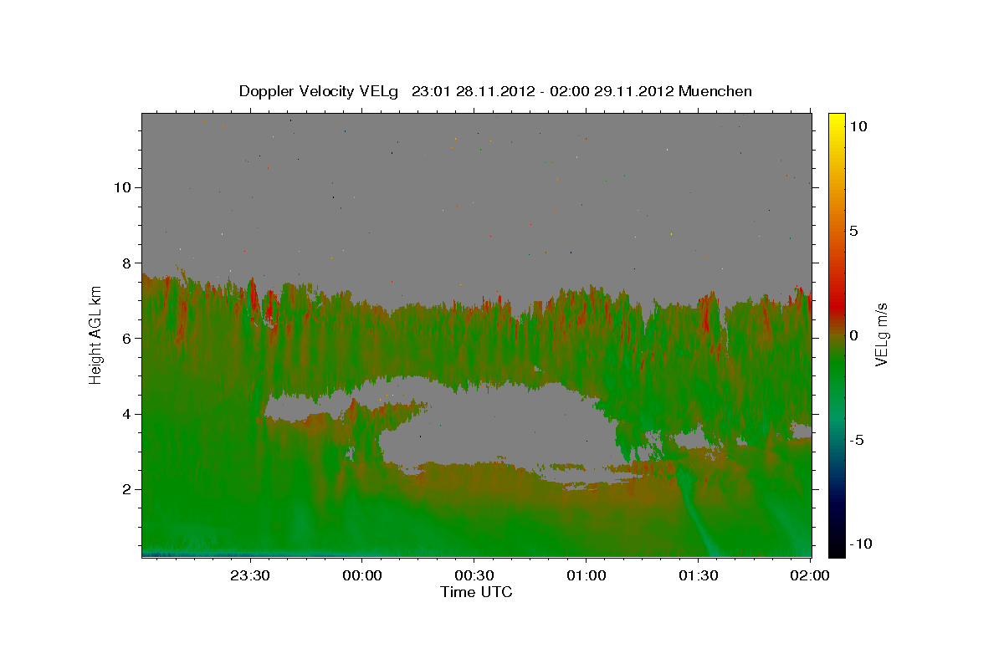Click the '23:30' time tick label
The width and height of the screenshot is (1004, 669).
click(250, 575)
